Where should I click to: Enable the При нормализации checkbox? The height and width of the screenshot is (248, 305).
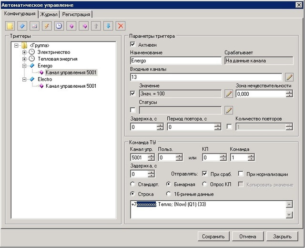241,174
